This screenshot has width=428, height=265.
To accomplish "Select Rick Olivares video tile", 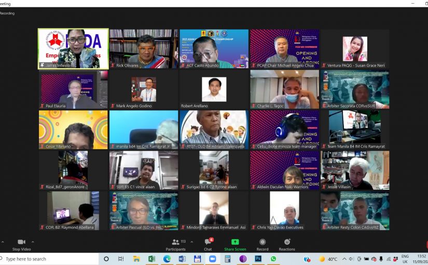I will click(144, 48).
